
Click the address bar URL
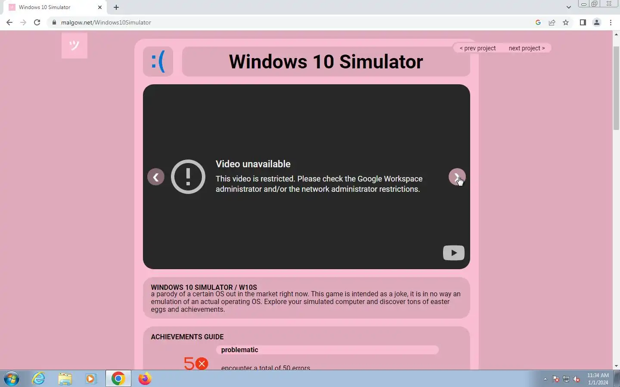(106, 22)
